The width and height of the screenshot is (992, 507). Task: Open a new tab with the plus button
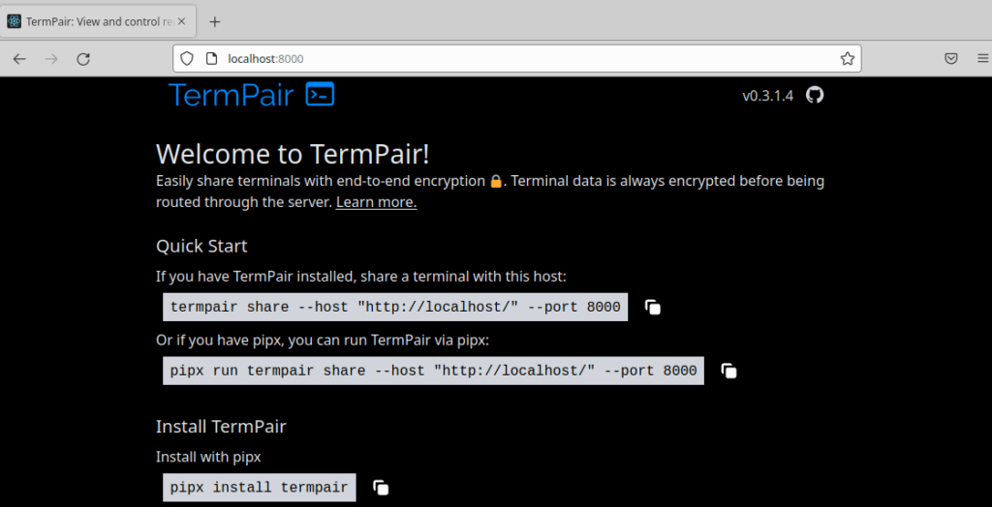(214, 21)
